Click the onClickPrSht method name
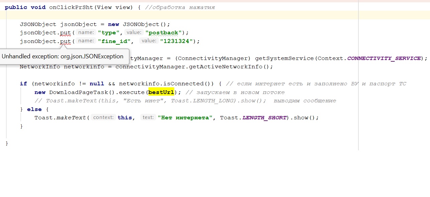Image resolution: width=430 pixels, height=197 pixels. [x=71, y=7]
